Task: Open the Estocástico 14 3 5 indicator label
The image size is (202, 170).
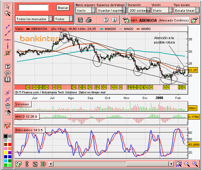Action: coord(29,130)
